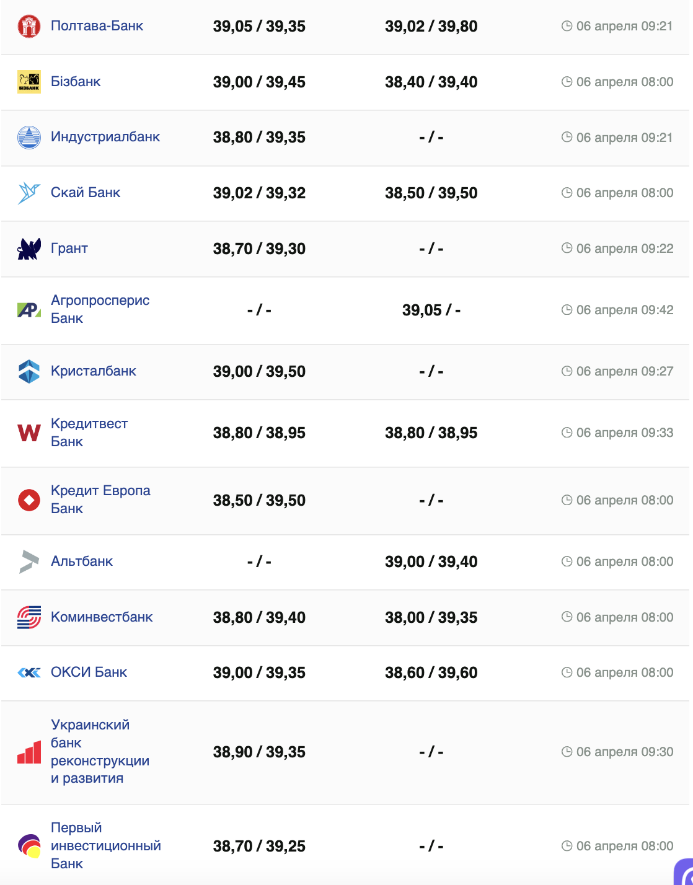Open Первый инвестиционный Банк link
Screen dimensions: 693x885
click(x=105, y=845)
